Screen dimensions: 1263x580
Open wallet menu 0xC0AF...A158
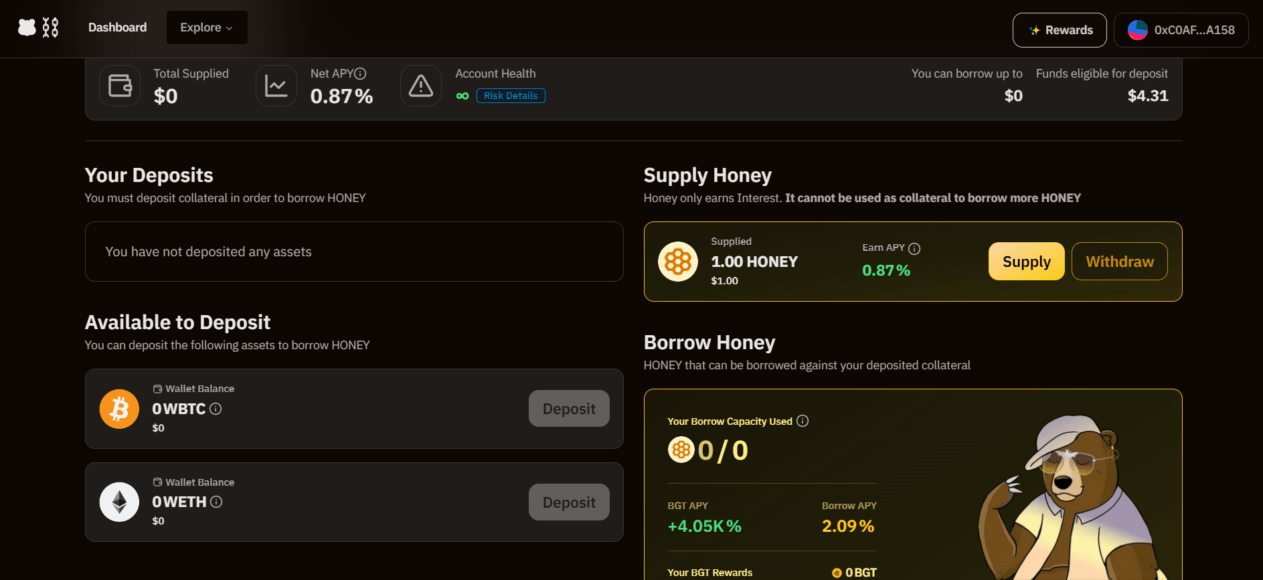tap(1181, 30)
